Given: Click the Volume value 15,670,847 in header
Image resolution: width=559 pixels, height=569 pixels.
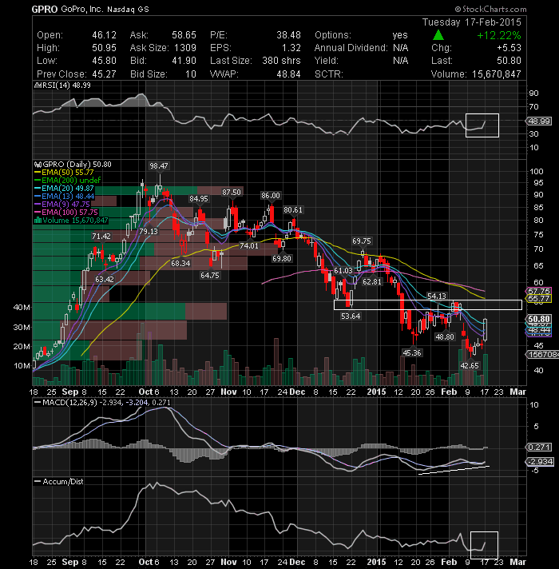Looking at the screenshot, I should (496, 74).
